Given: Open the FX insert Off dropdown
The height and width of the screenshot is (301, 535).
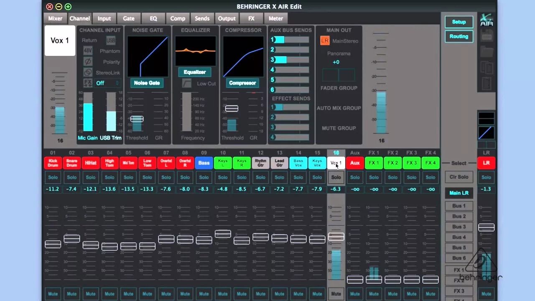Looking at the screenshot, I should tap(107, 83).
